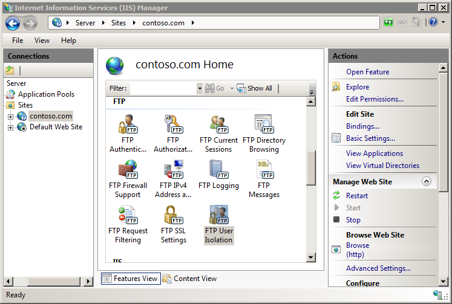Click the green Restart arrows icon
Image resolution: width=452 pixels, height=304 pixels.
click(x=336, y=195)
